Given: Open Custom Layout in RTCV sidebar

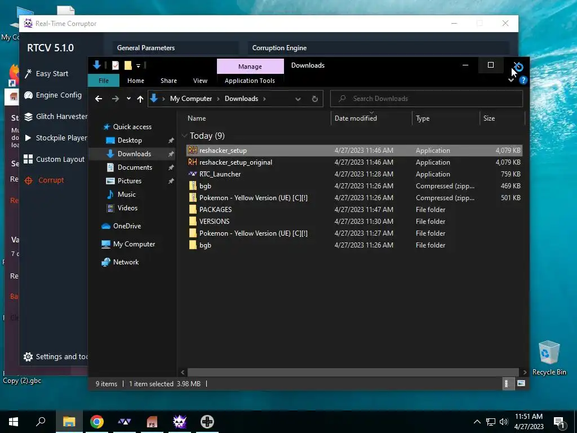Looking at the screenshot, I should coord(54,159).
